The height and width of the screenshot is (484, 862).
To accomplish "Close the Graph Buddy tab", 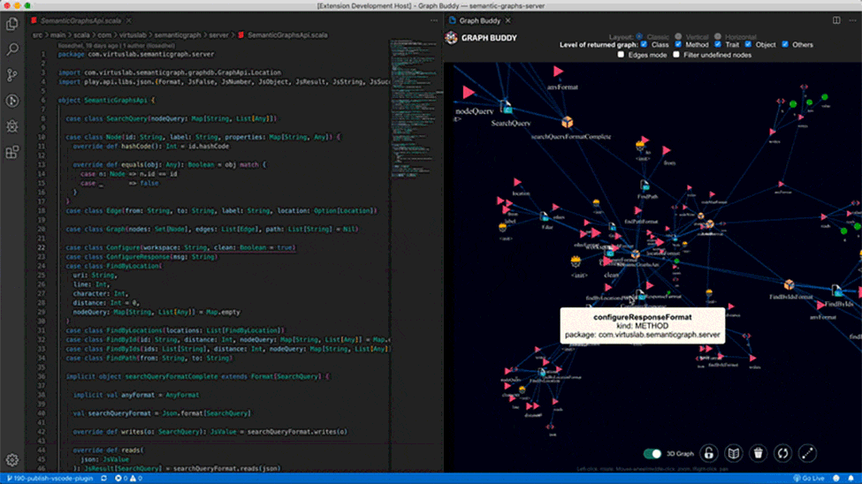I will pyautogui.click(x=508, y=20).
